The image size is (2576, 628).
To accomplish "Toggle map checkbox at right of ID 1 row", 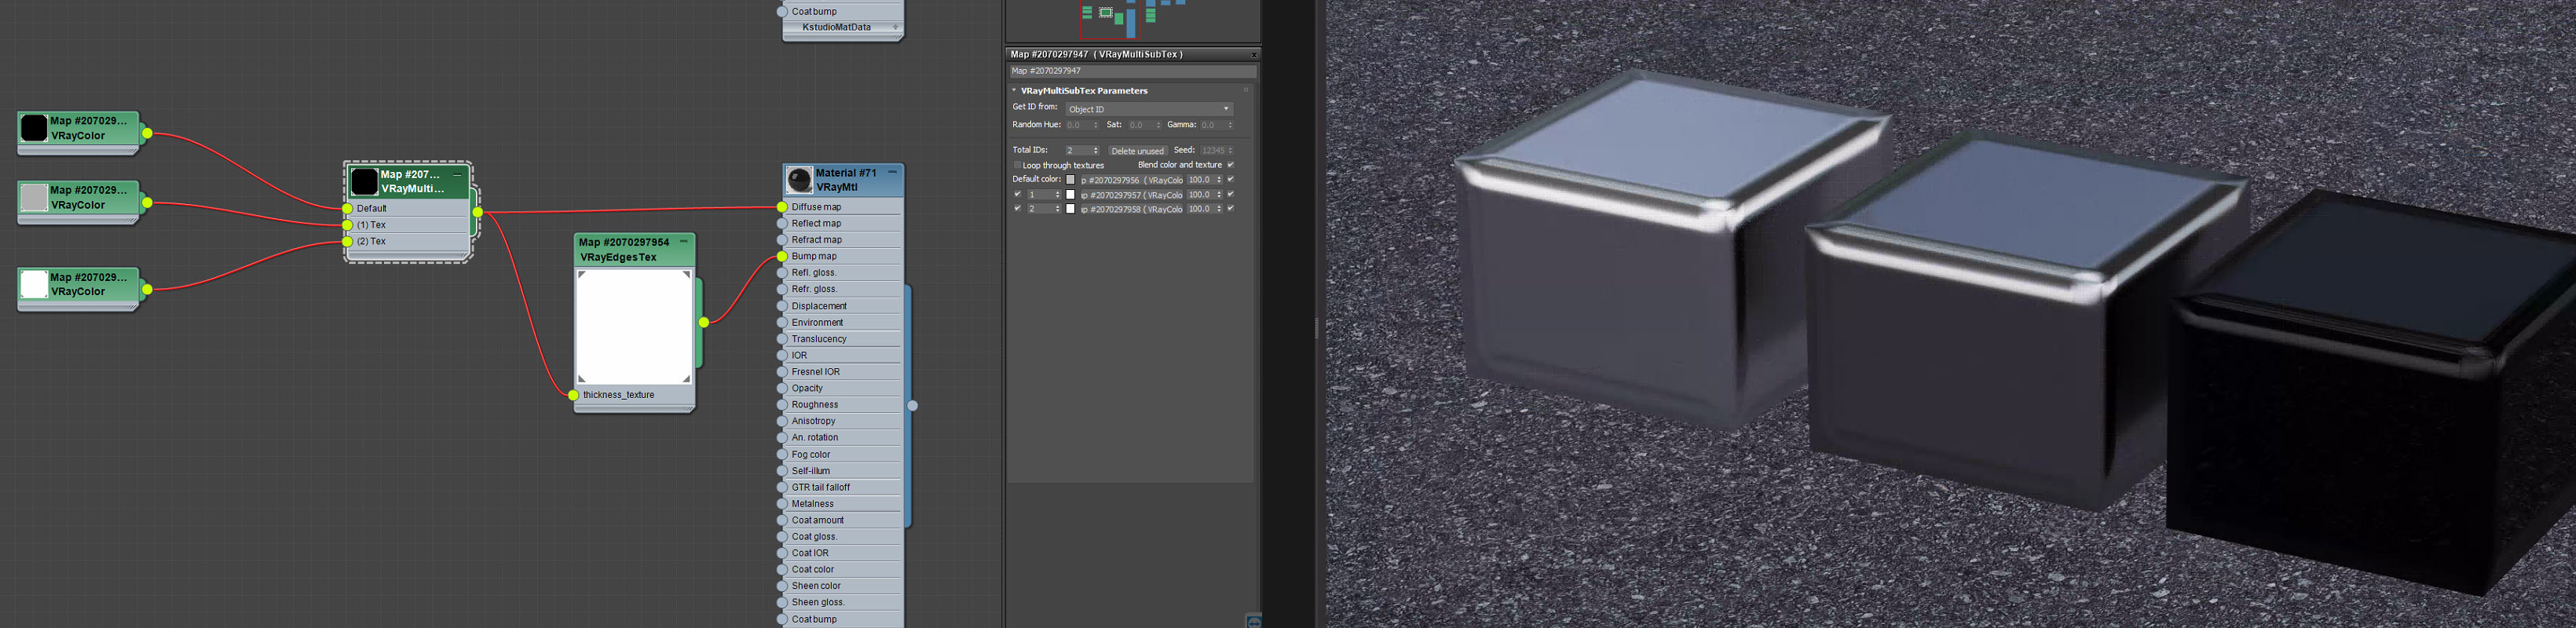I will 1230,194.
